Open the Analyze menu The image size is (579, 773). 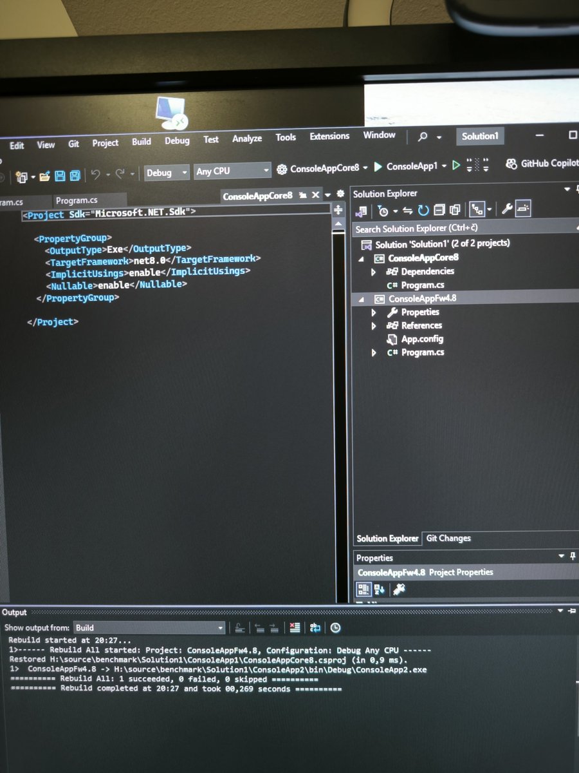click(x=247, y=138)
